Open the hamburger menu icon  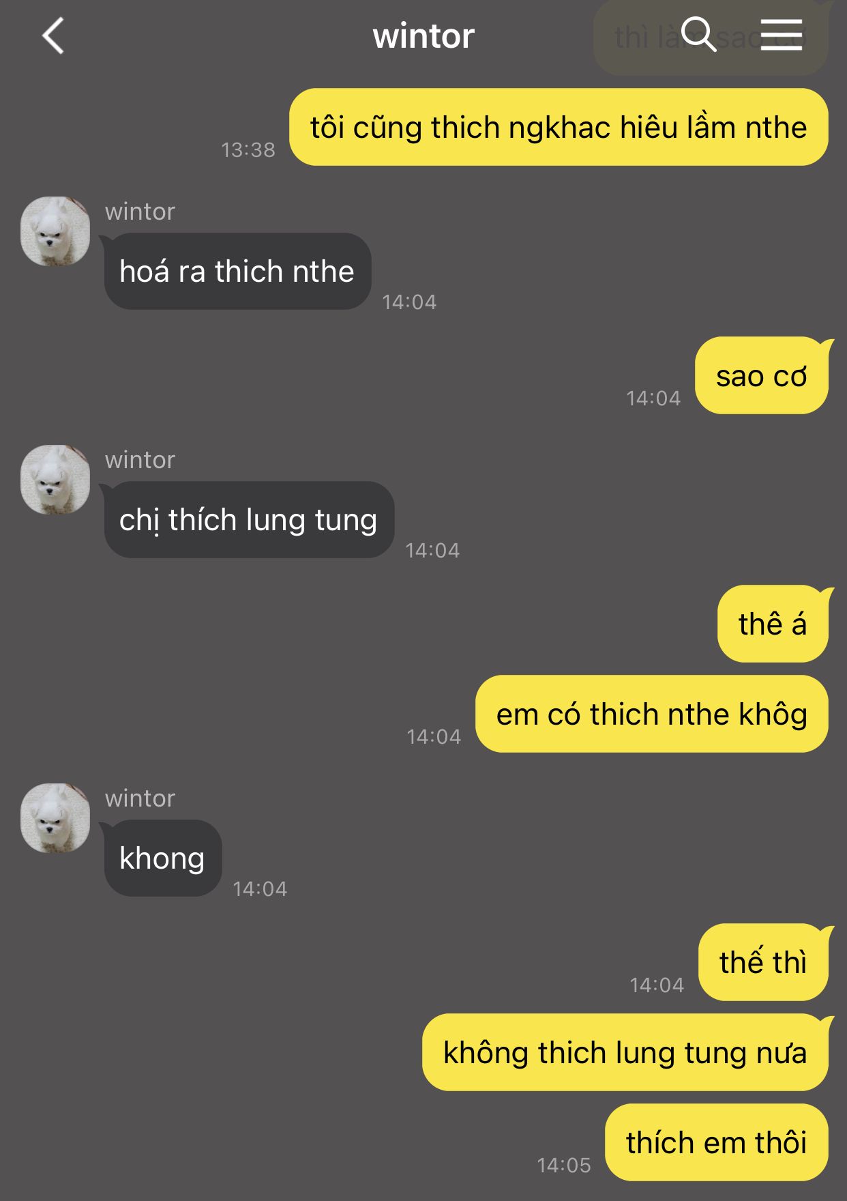pos(782,35)
